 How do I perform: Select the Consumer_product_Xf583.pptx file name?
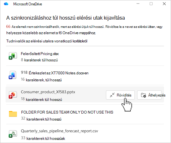48,92
